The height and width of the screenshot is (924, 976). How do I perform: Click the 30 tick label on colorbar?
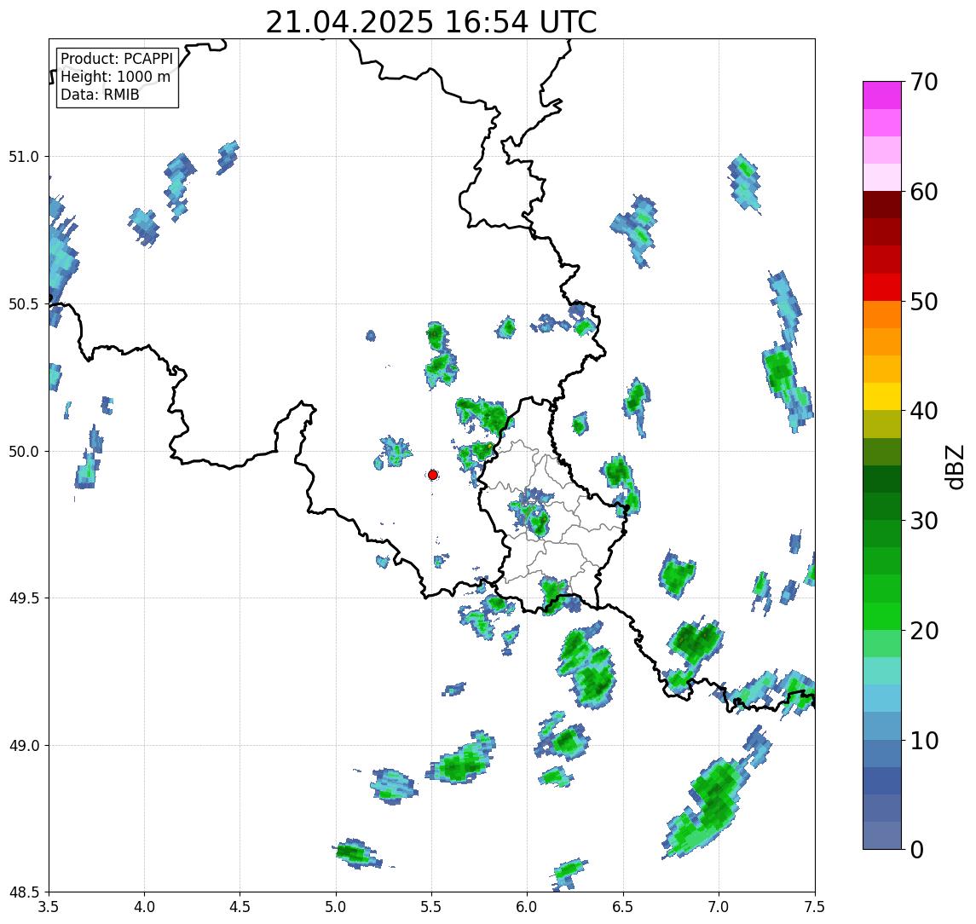coord(924,521)
